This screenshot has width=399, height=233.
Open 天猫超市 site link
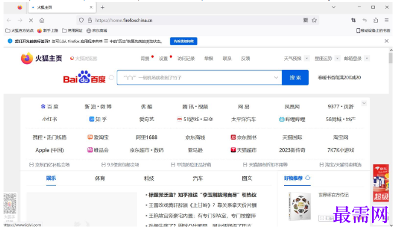[243, 150]
